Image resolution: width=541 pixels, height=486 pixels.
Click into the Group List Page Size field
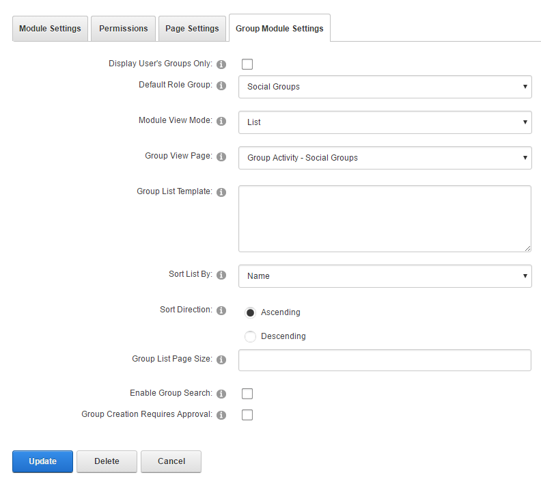pos(385,360)
